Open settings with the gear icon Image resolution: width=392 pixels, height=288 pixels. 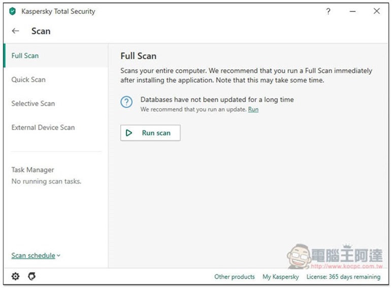pos(16,276)
